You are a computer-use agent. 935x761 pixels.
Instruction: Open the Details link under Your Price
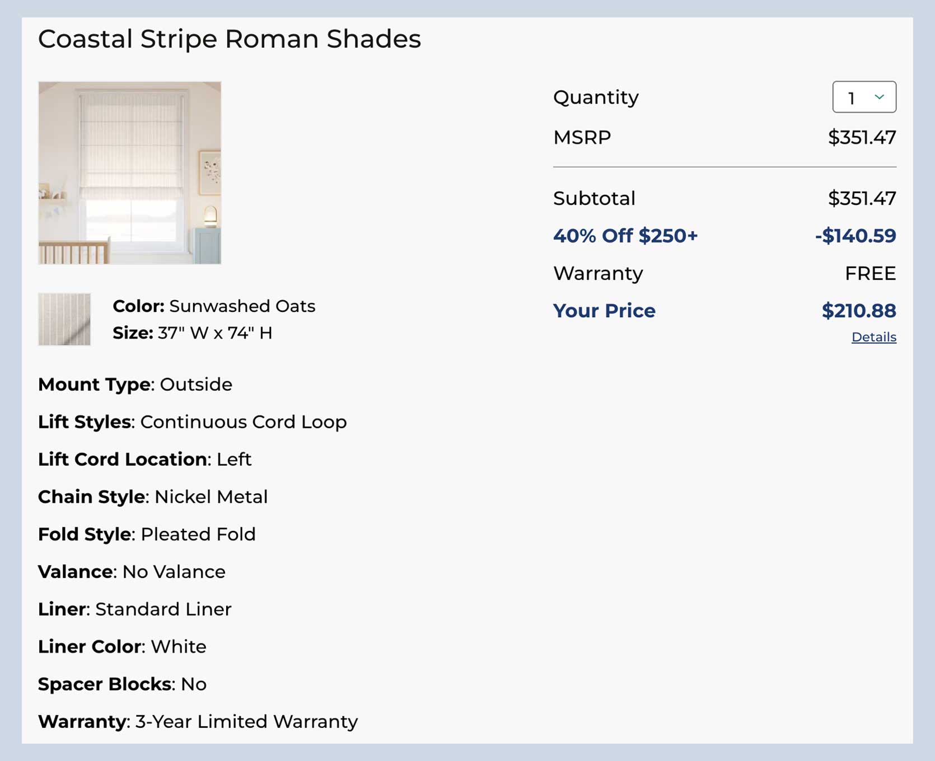(873, 337)
